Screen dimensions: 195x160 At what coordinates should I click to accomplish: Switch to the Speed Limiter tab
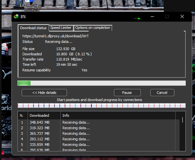(61, 28)
